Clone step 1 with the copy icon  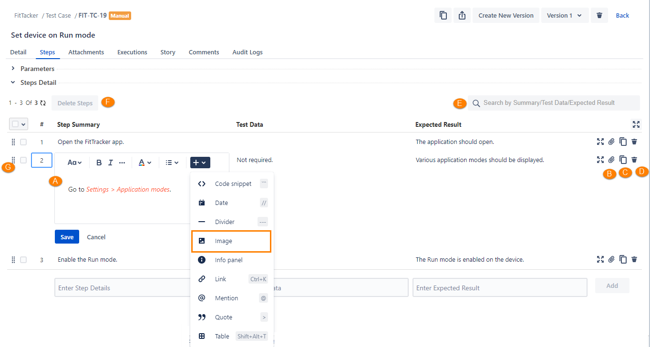(623, 142)
